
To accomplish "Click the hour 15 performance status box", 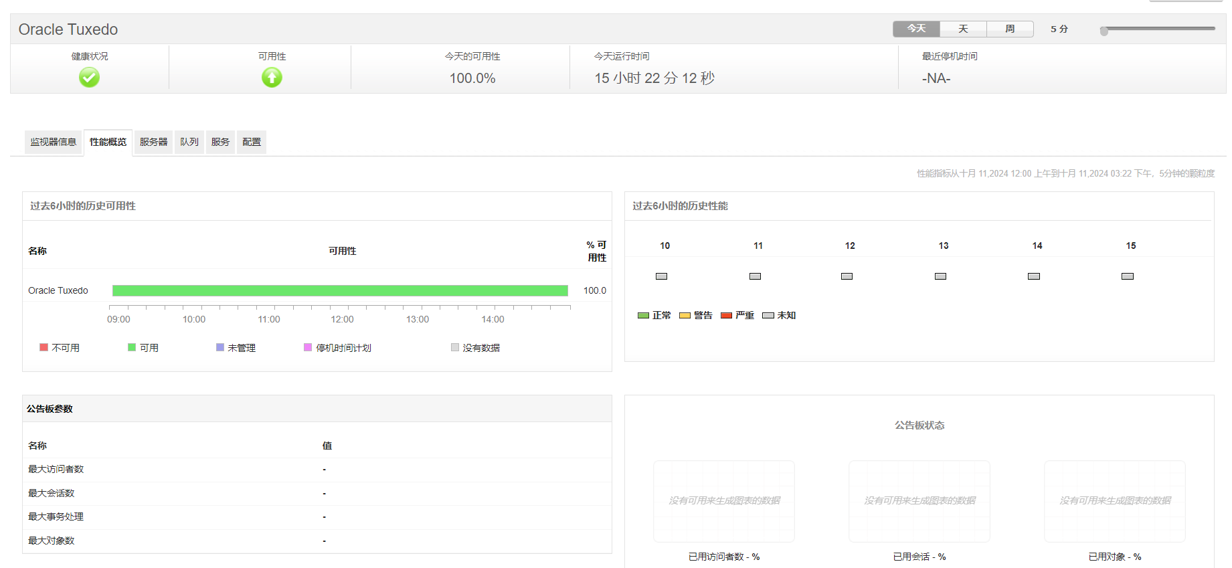I will [1128, 276].
